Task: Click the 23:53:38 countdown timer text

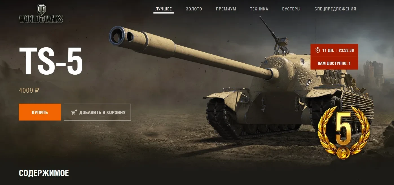Action: tap(346, 50)
